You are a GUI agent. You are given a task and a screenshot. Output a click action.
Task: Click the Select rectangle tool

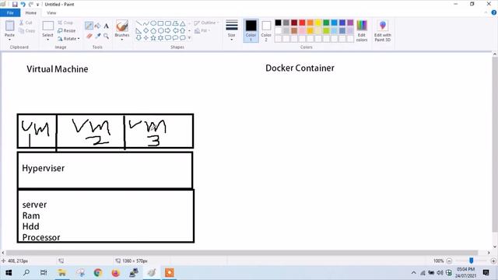coord(48,26)
